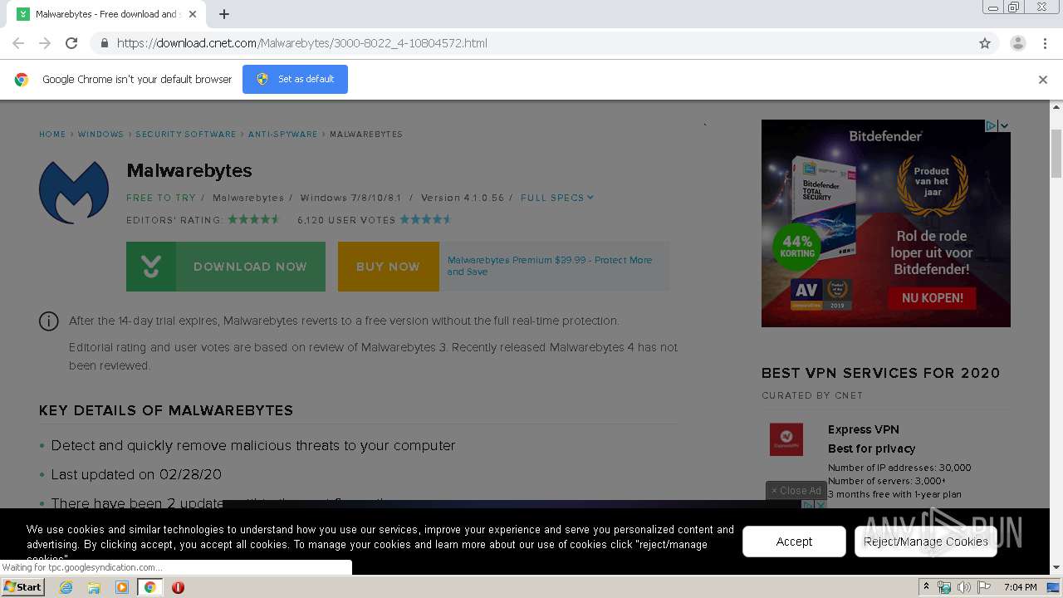Open the red Opera icon in taskbar

click(178, 587)
